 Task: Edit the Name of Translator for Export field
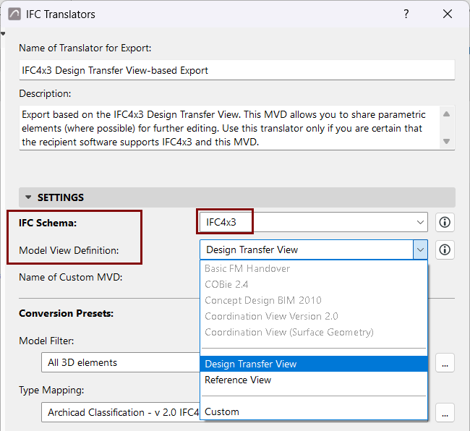236,70
